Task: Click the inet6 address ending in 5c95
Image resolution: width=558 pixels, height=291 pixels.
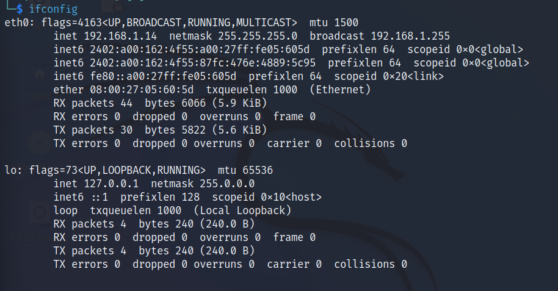Action: 203,63
